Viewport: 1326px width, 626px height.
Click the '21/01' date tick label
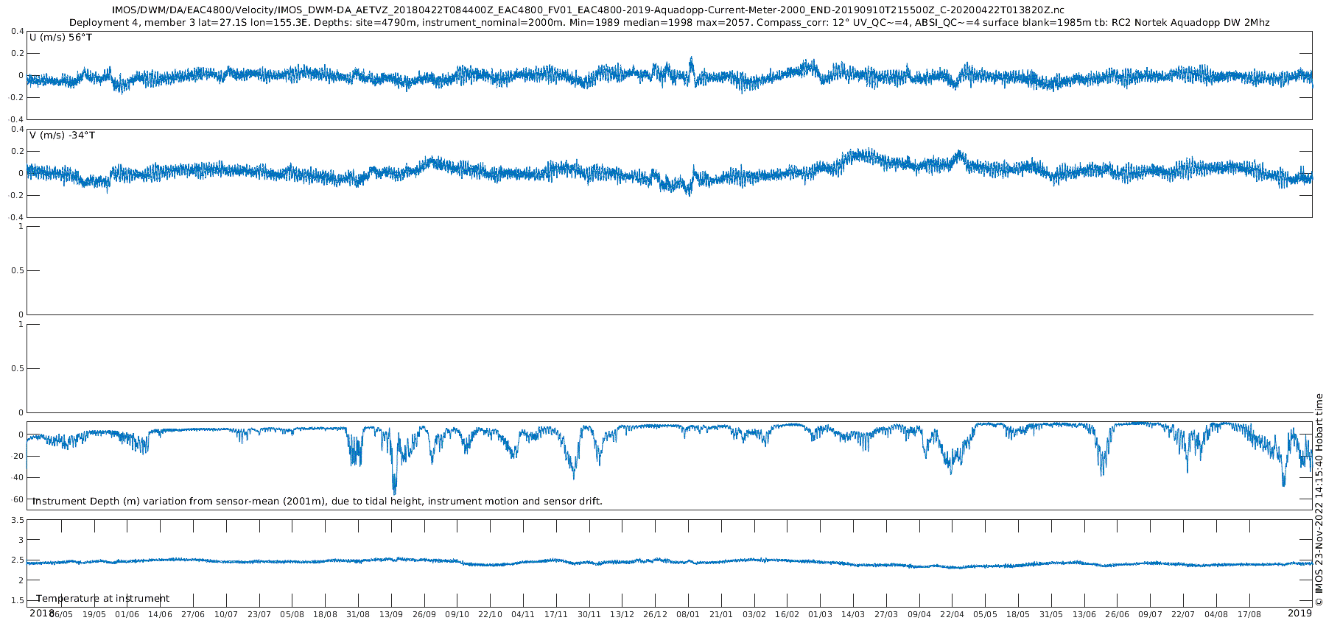click(x=721, y=614)
